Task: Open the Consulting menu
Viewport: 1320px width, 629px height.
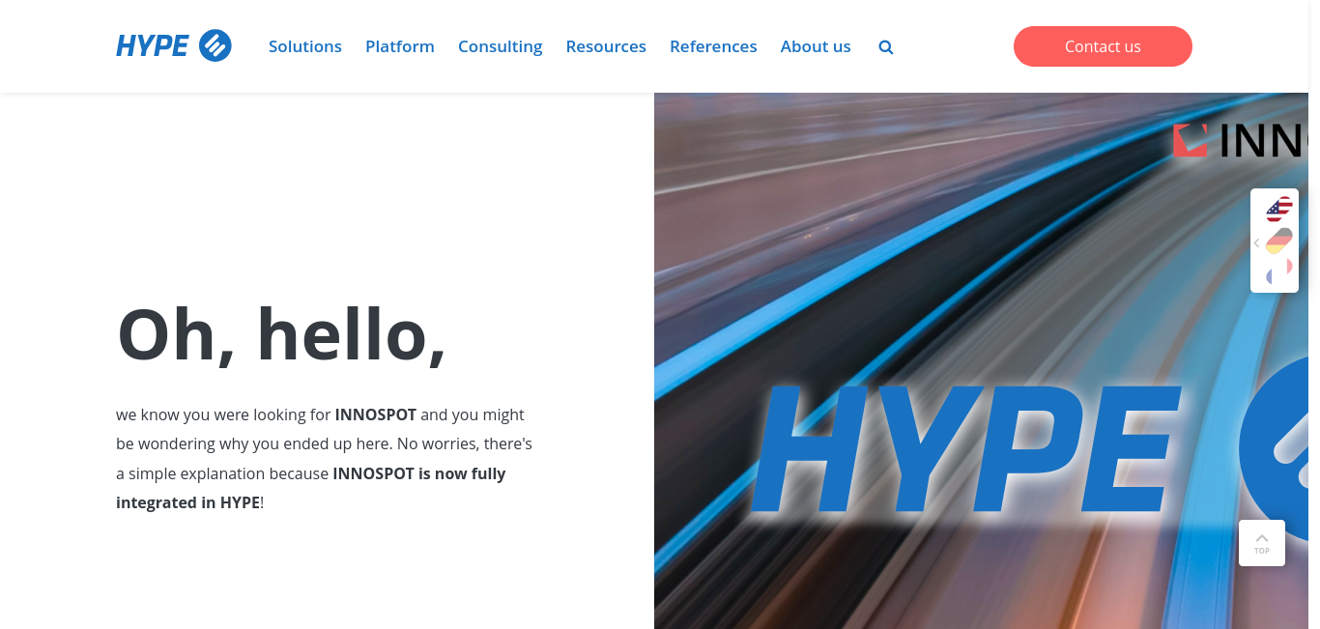Action: tap(501, 46)
